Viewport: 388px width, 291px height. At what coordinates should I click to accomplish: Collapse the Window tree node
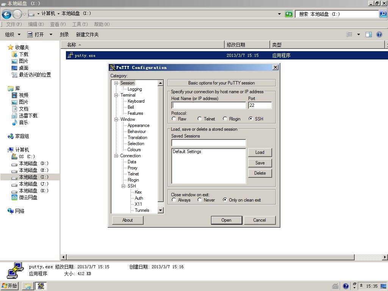(x=116, y=119)
